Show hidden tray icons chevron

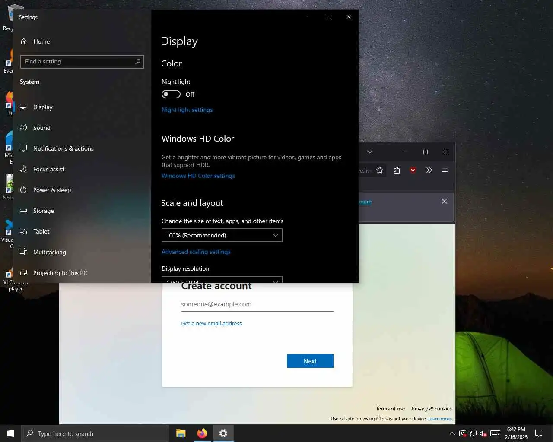pos(452,433)
